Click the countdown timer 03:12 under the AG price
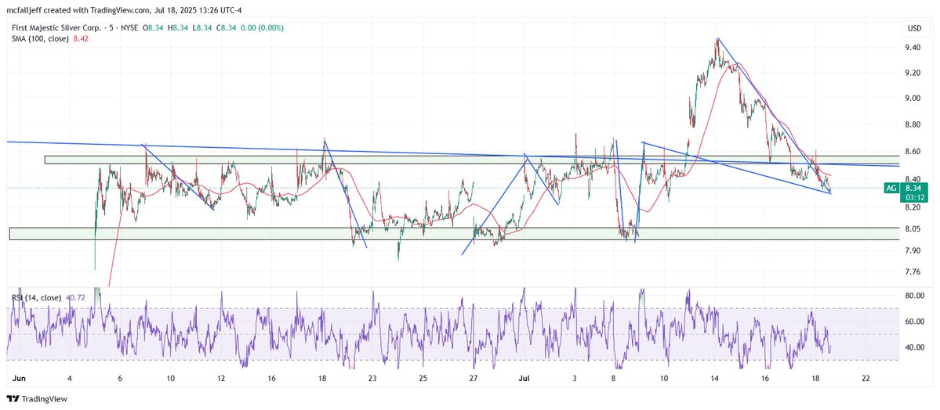Image resolution: width=940 pixels, height=410 pixels. (915, 197)
